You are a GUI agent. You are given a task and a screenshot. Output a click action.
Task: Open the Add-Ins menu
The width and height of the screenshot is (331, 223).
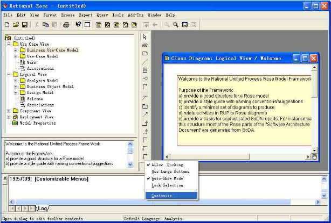pyautogui.click(x=135, y=15)
